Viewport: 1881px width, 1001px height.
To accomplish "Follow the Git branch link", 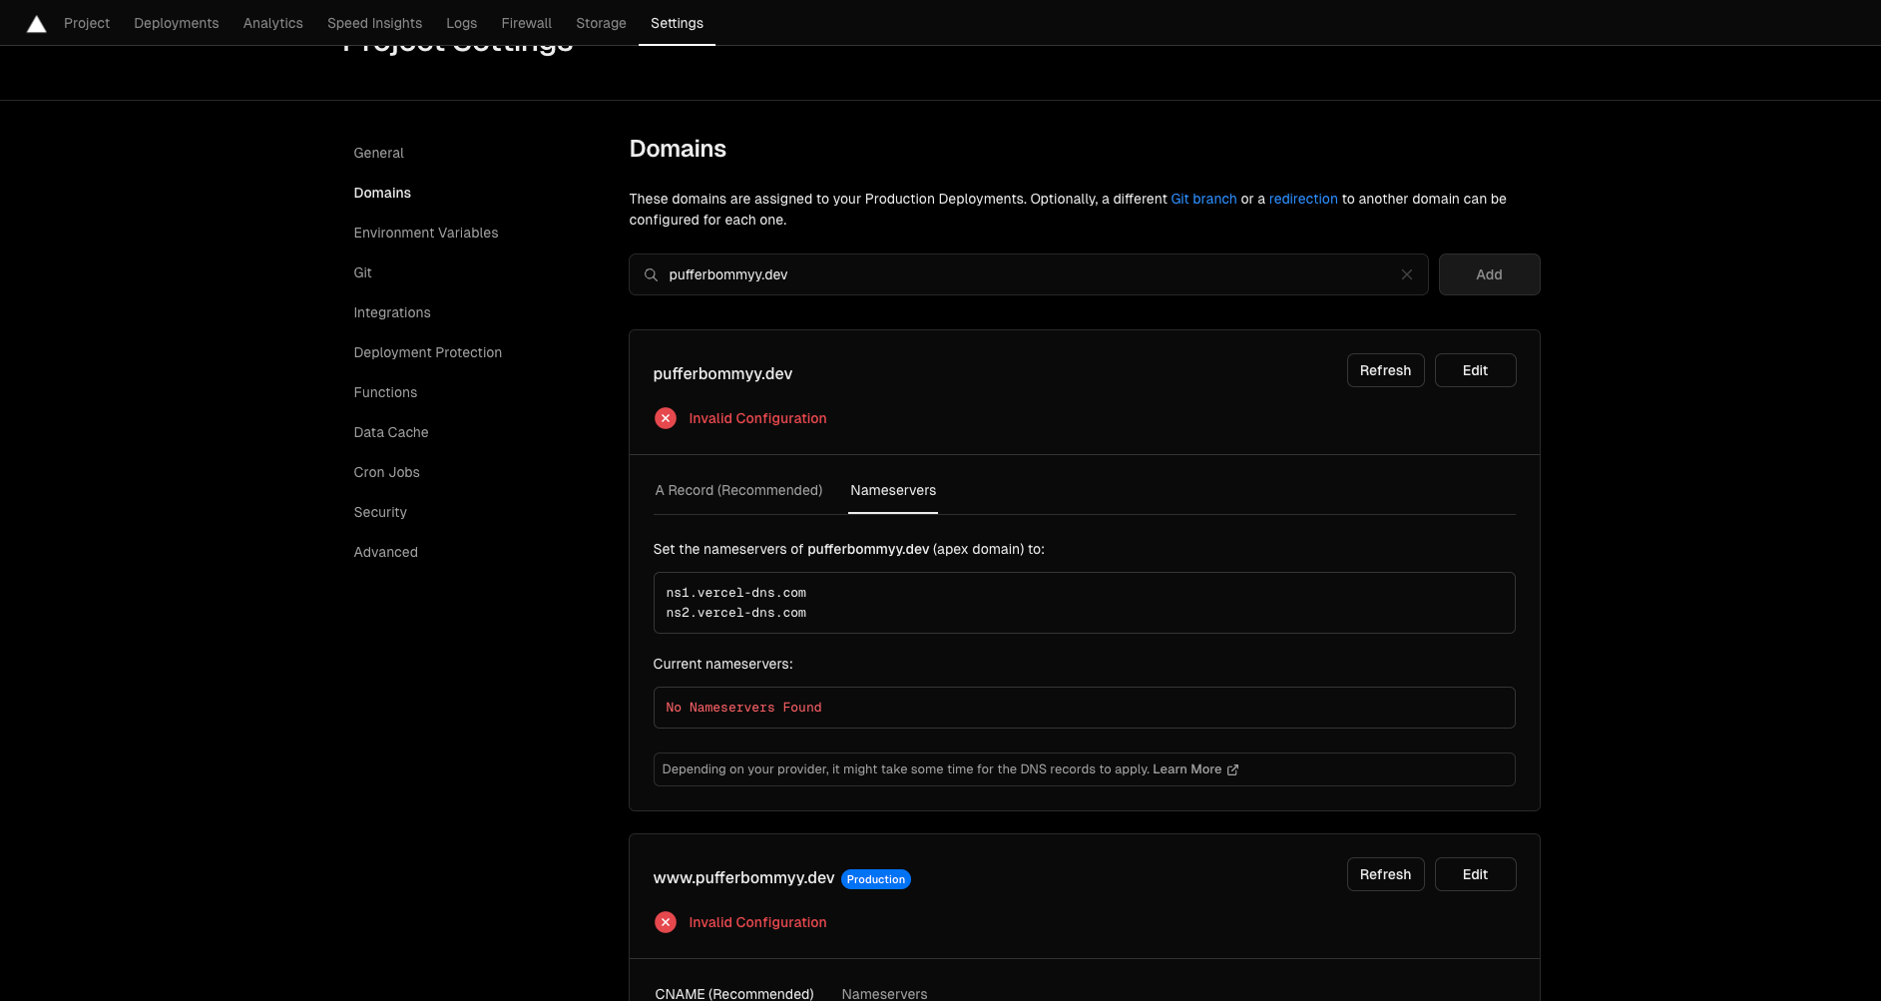I will [x=1203, y=199].
